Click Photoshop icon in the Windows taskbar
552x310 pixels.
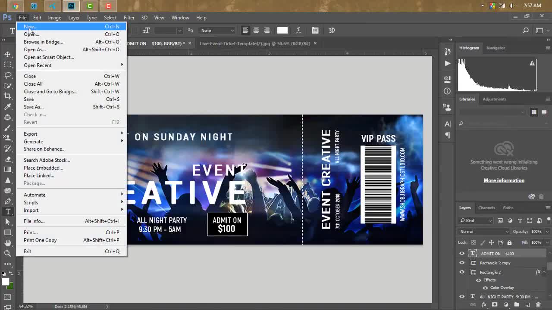coord(71,6)
